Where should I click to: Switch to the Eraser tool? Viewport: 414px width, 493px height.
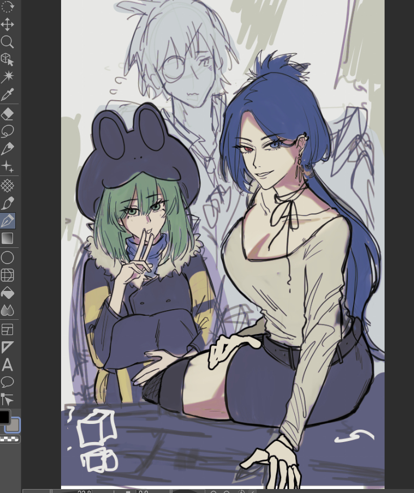(x=7, y=114)
